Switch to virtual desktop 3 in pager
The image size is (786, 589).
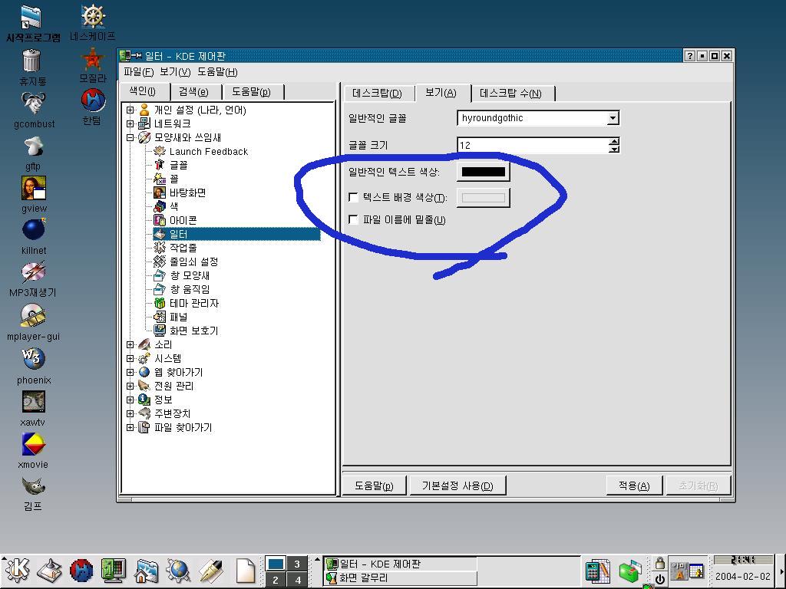(297, 564)
